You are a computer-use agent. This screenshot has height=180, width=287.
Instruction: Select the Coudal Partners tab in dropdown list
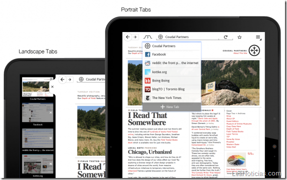pyautogui.click(x=171, y=46)
